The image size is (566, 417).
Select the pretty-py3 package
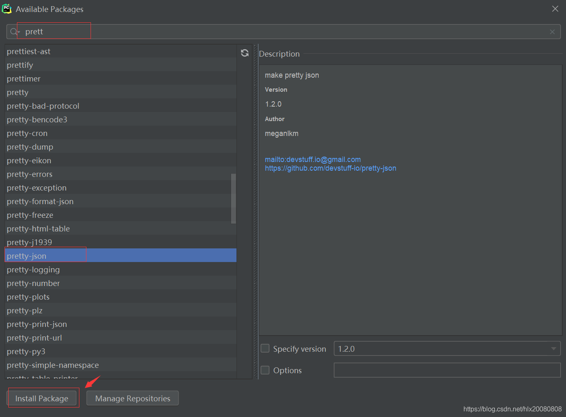(121, 351)
